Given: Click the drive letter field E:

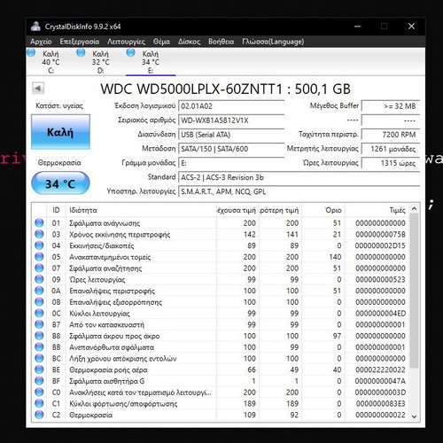Looking at the screenshot, I should point(231,163).
